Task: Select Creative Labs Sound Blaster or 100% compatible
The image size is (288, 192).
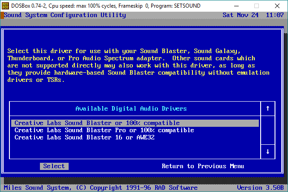Action: (x=135, y=123)
